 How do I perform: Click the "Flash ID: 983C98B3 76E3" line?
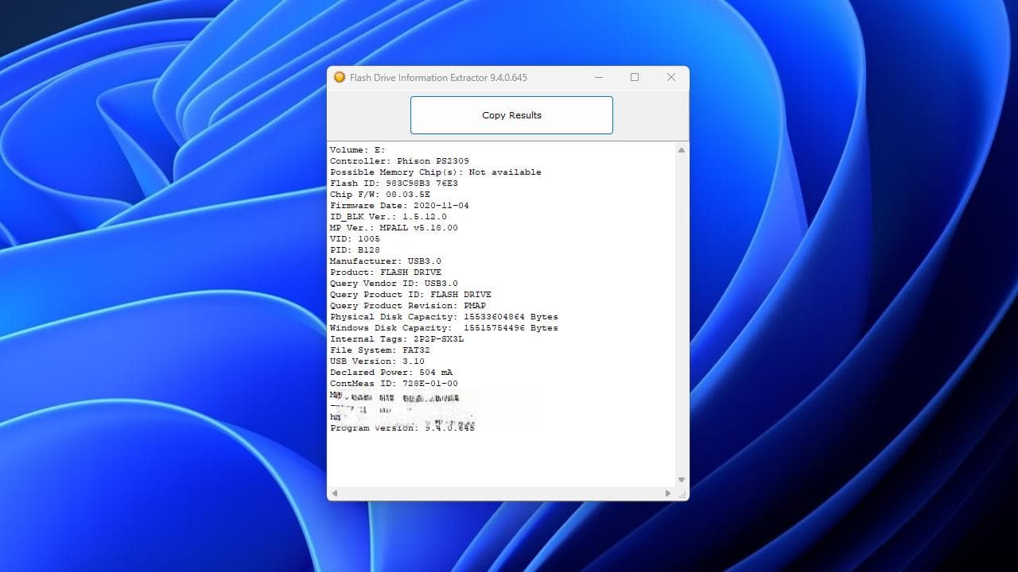394,183
